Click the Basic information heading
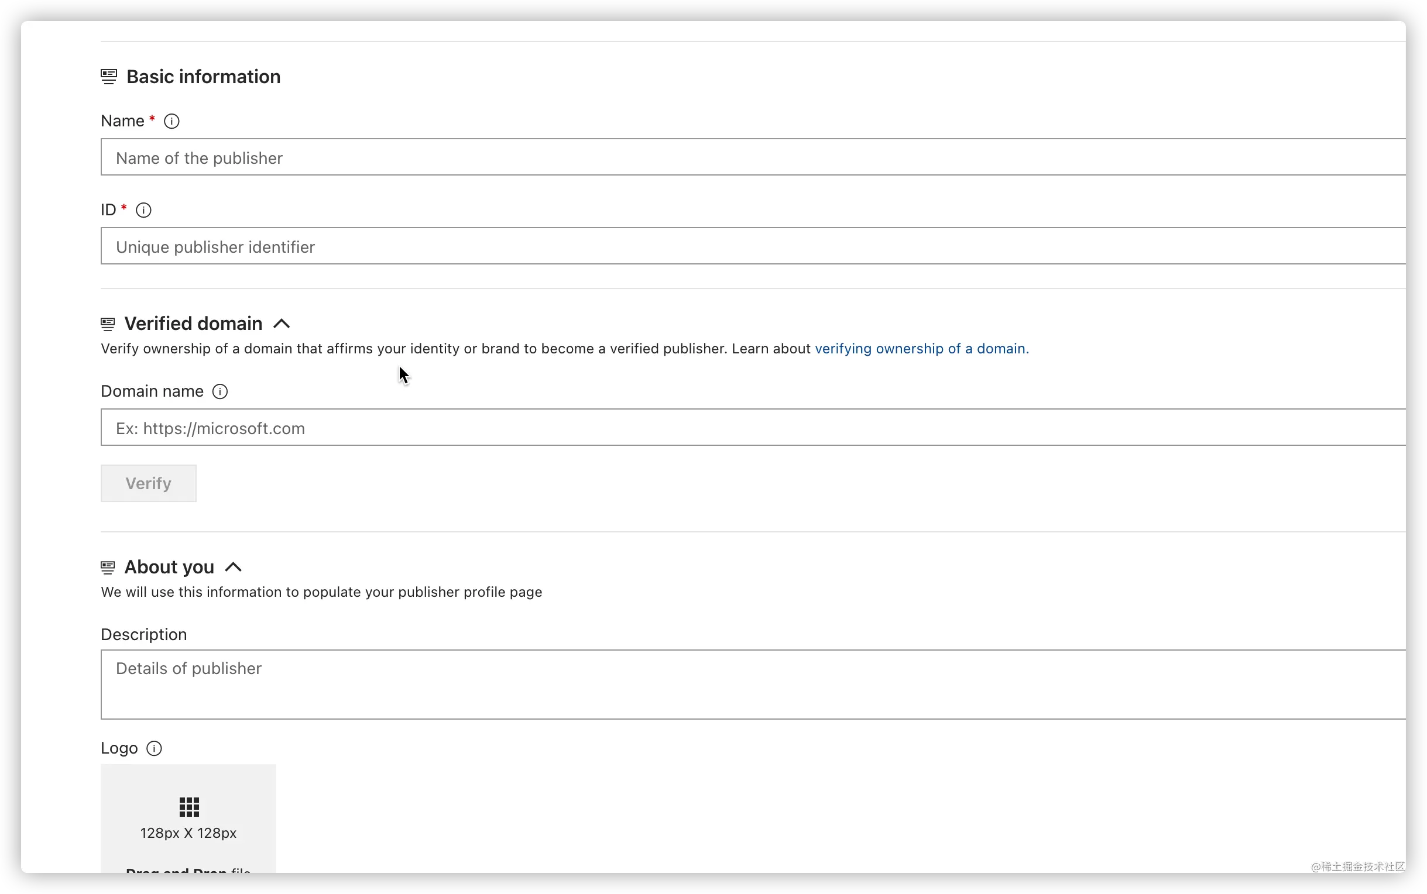Screen dimensions: 1427x894 coord(204,77)
